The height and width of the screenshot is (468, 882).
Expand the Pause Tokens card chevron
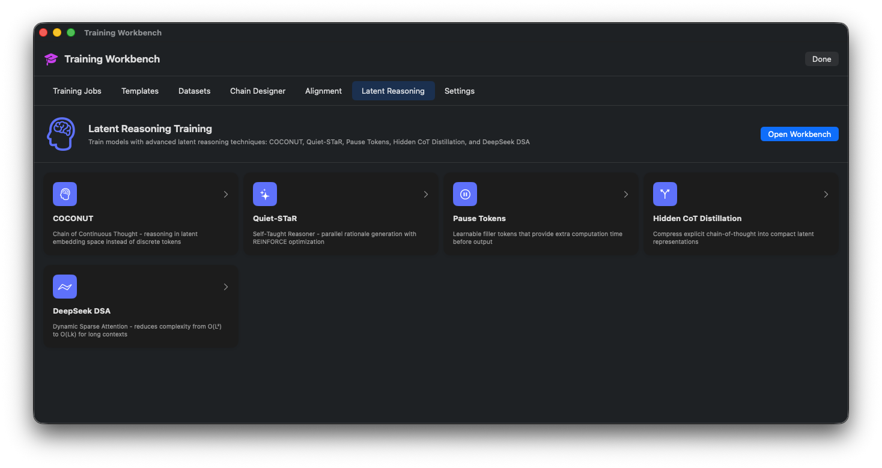click(625, 194)
